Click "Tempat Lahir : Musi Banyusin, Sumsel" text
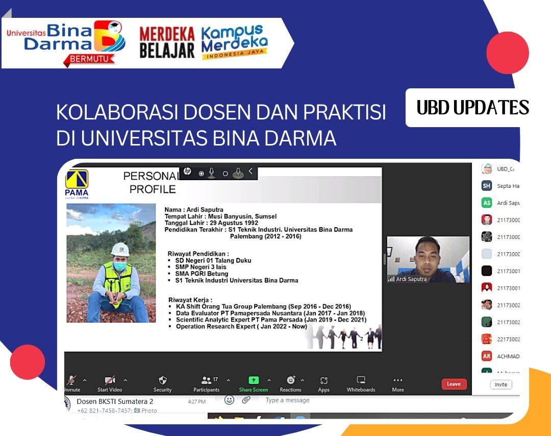Image resolution: width=551 pixels, height=436 pixels. click(221, 216)
